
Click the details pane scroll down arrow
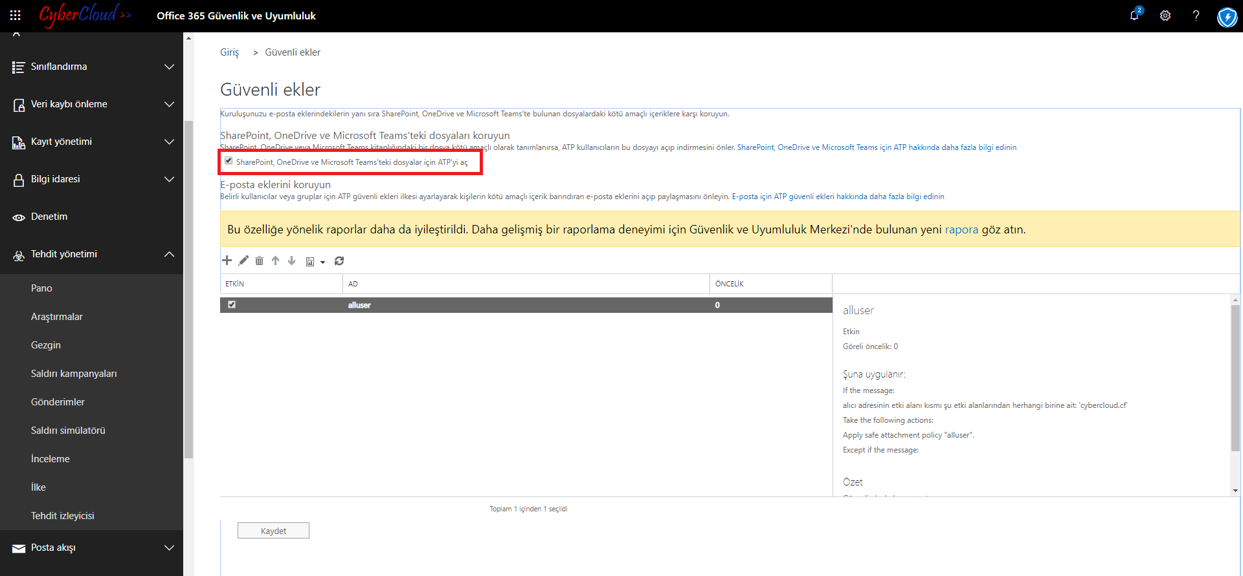pos(1235,491)
